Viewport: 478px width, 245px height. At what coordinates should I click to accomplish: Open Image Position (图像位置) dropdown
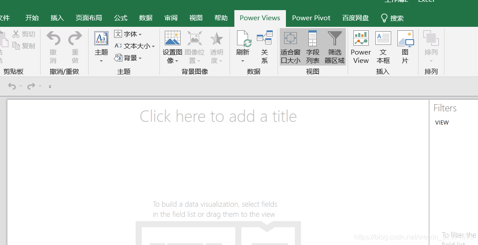[194, 47]
